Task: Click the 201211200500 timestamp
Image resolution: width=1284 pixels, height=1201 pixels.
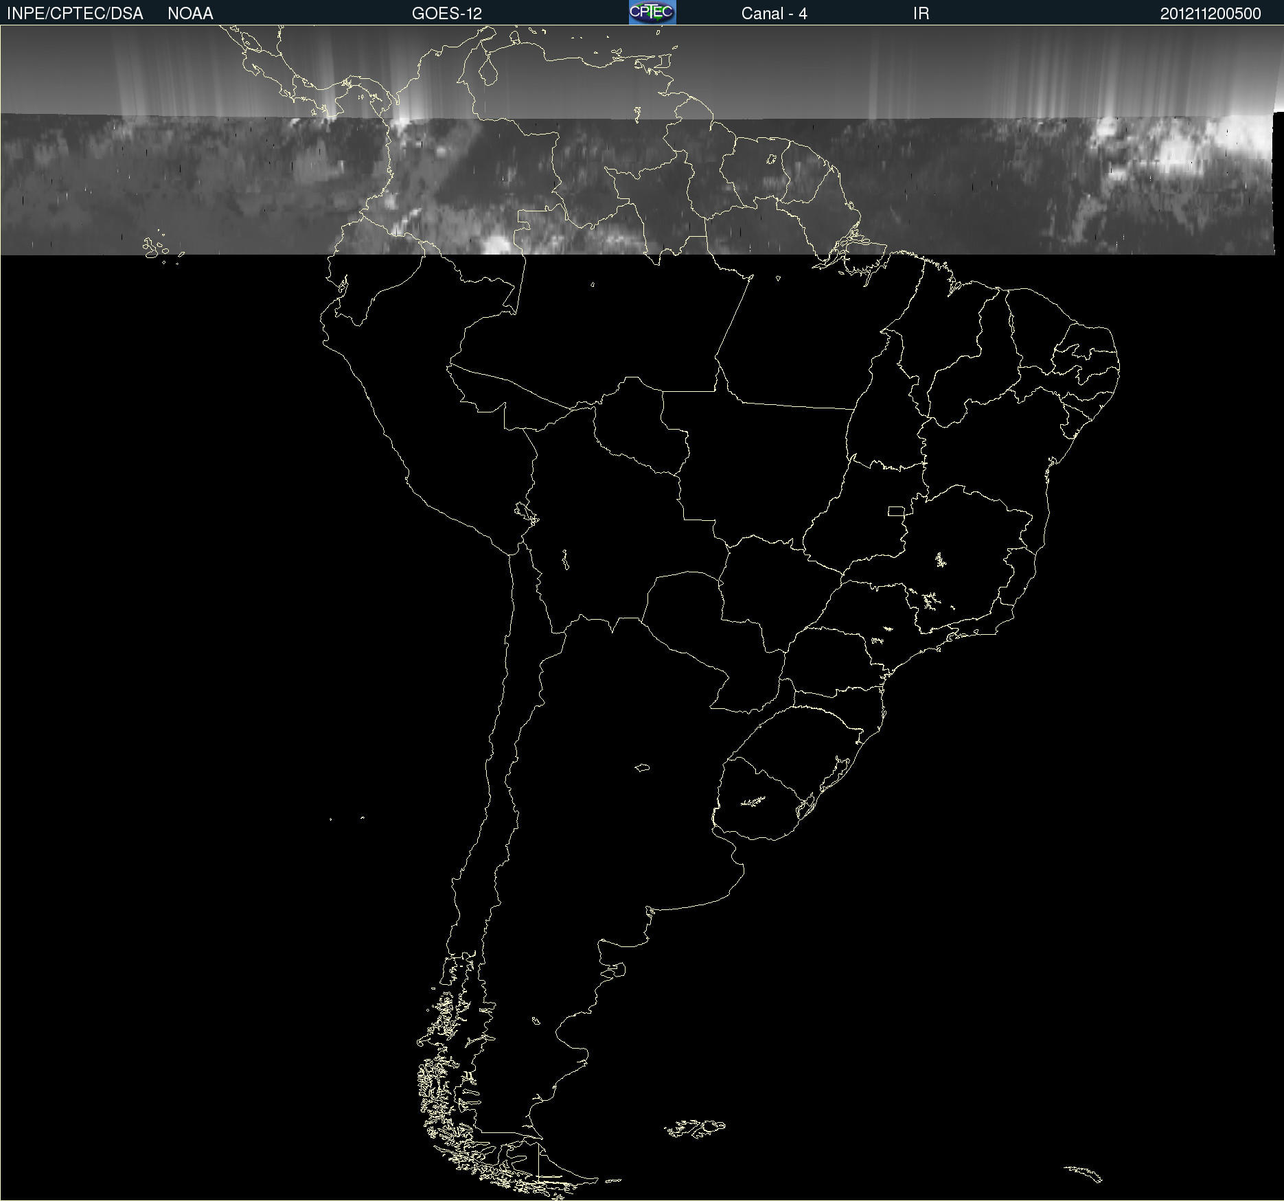Action: [1211, 14]
